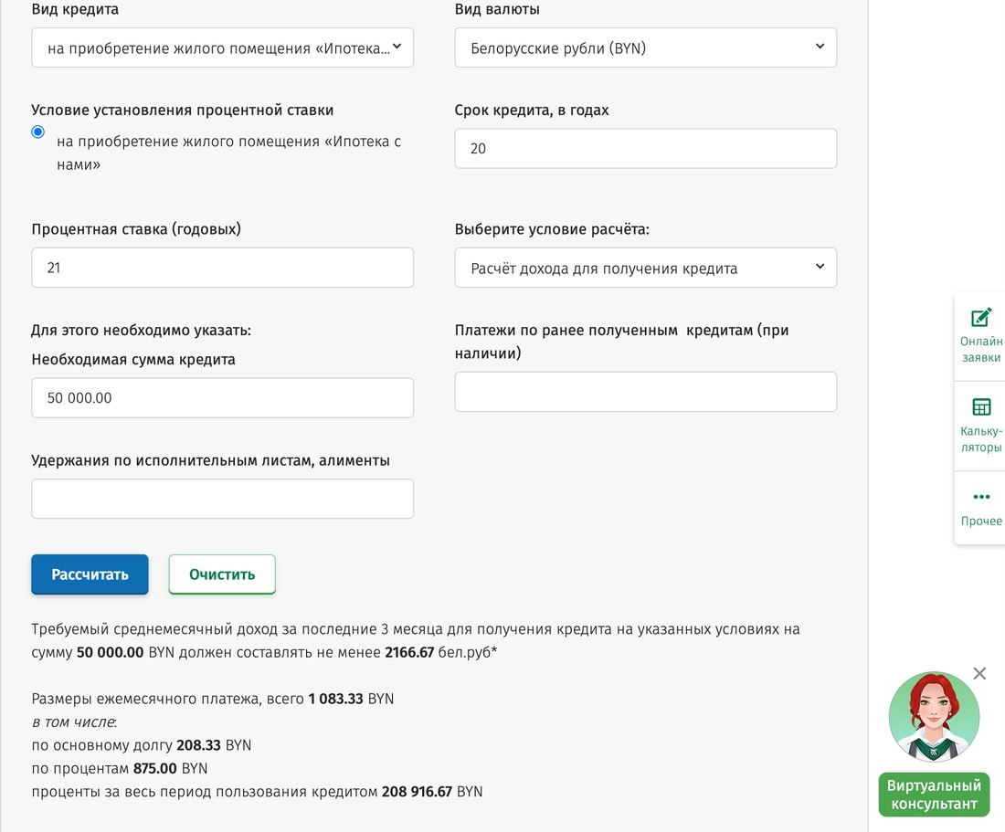1005x832 pixels.
Task: Expand the 'Вид валюты' currency dropdown
Action: [645, 47]
